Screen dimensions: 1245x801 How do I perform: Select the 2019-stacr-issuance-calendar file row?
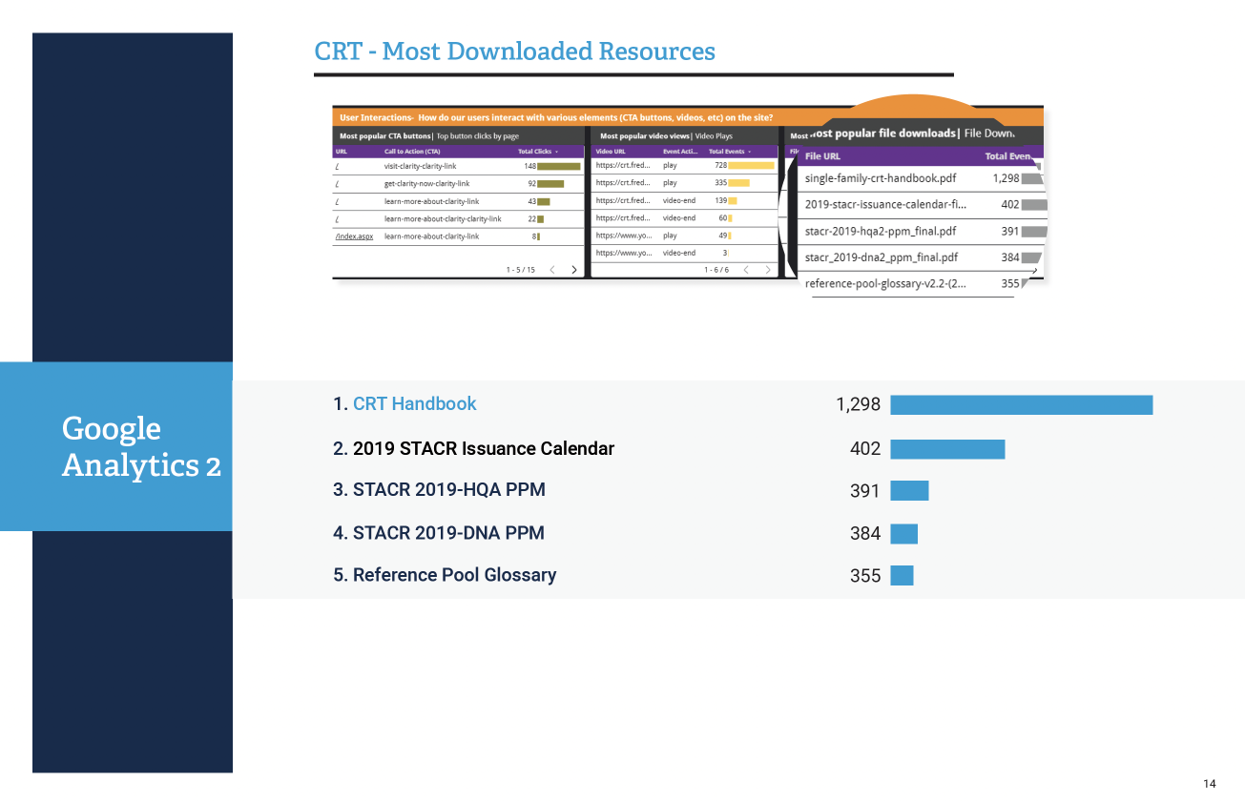pyautogui.click(x=885, y=204)
